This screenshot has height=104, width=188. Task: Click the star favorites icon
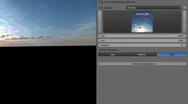tap(185, 8)
